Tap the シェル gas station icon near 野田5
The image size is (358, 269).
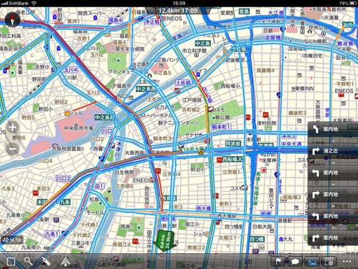(67, 113)
